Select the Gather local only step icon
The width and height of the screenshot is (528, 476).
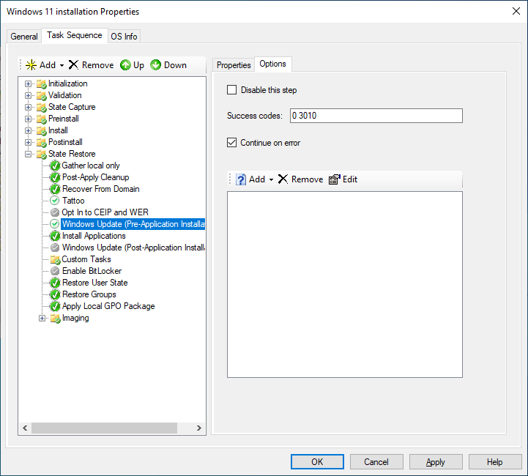[55, 166]
